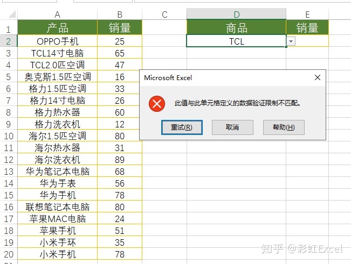Select cell D2 containing TCL
The height and width of the screenshot is (264, 351).
click(236, 41)
